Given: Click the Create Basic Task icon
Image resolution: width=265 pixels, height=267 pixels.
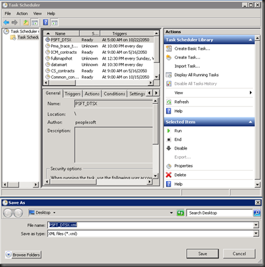Looking at the screenshot, I should tap(169, 49).
